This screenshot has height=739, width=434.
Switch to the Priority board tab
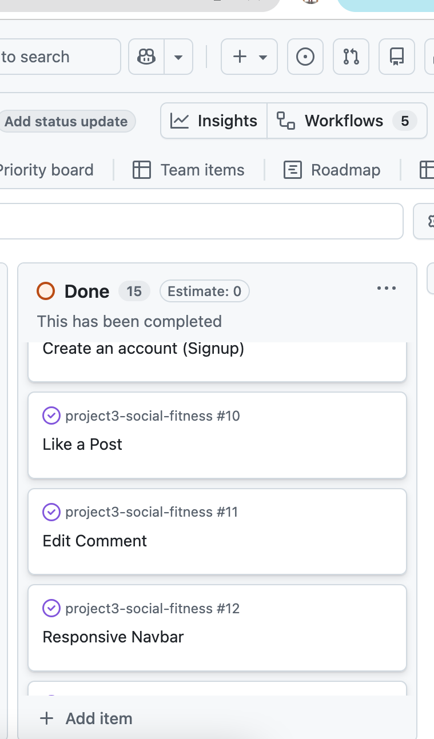46,170
